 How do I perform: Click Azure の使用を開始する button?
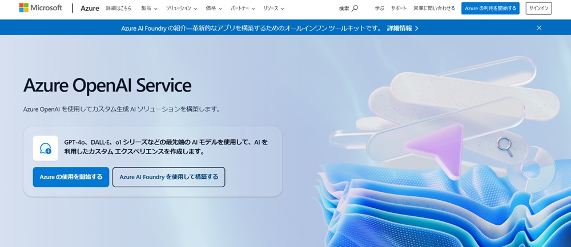(x=71, y=177)
